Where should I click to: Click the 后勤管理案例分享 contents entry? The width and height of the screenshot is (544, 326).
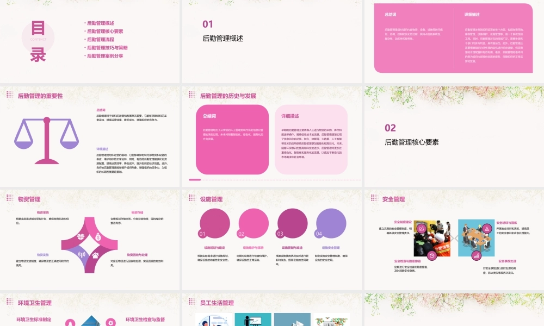pos(105,56)
